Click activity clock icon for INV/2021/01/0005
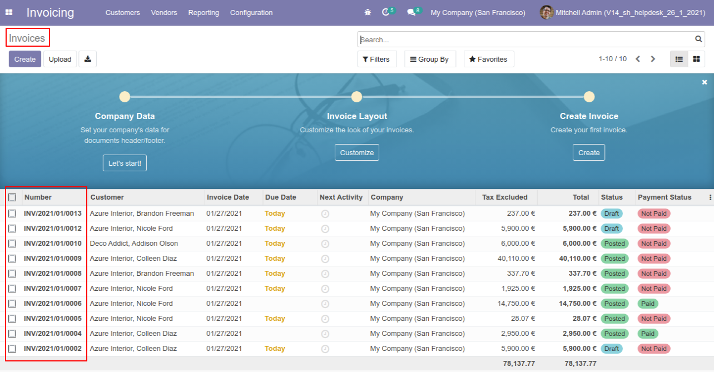Image resolution: width=714 pixels, height=372 pixels. [325, 319]
